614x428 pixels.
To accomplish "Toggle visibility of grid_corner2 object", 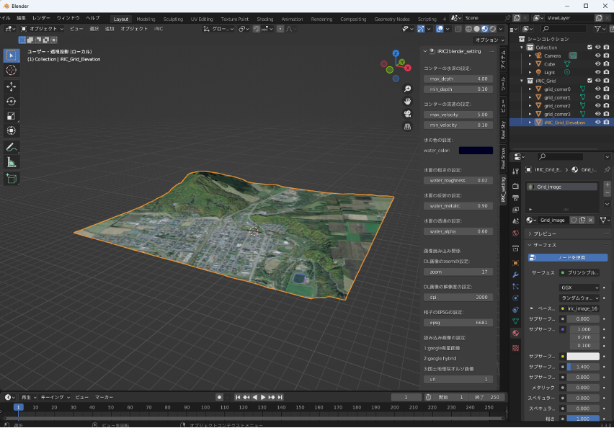I will 597,106.
